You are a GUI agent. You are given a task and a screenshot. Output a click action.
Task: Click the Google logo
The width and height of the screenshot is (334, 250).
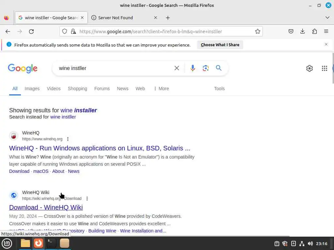click(x=23, y=68)
